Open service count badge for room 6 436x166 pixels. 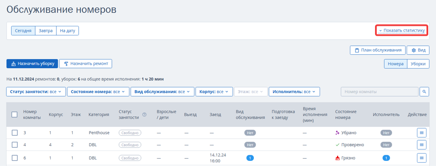tap(250, 158)
